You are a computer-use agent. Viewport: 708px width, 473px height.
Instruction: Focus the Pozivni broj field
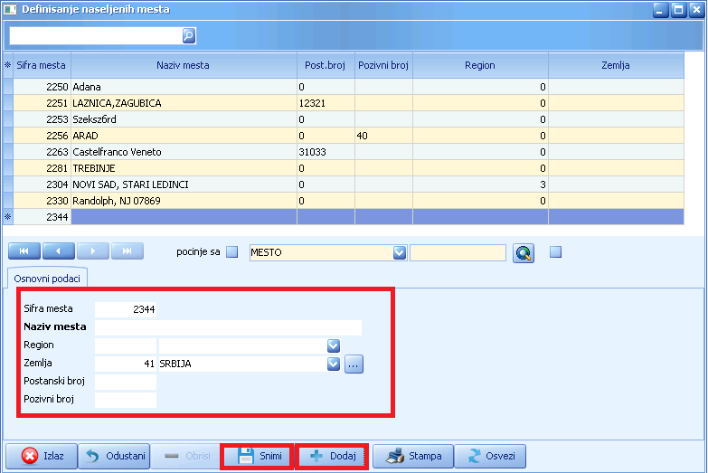point(126,400)
